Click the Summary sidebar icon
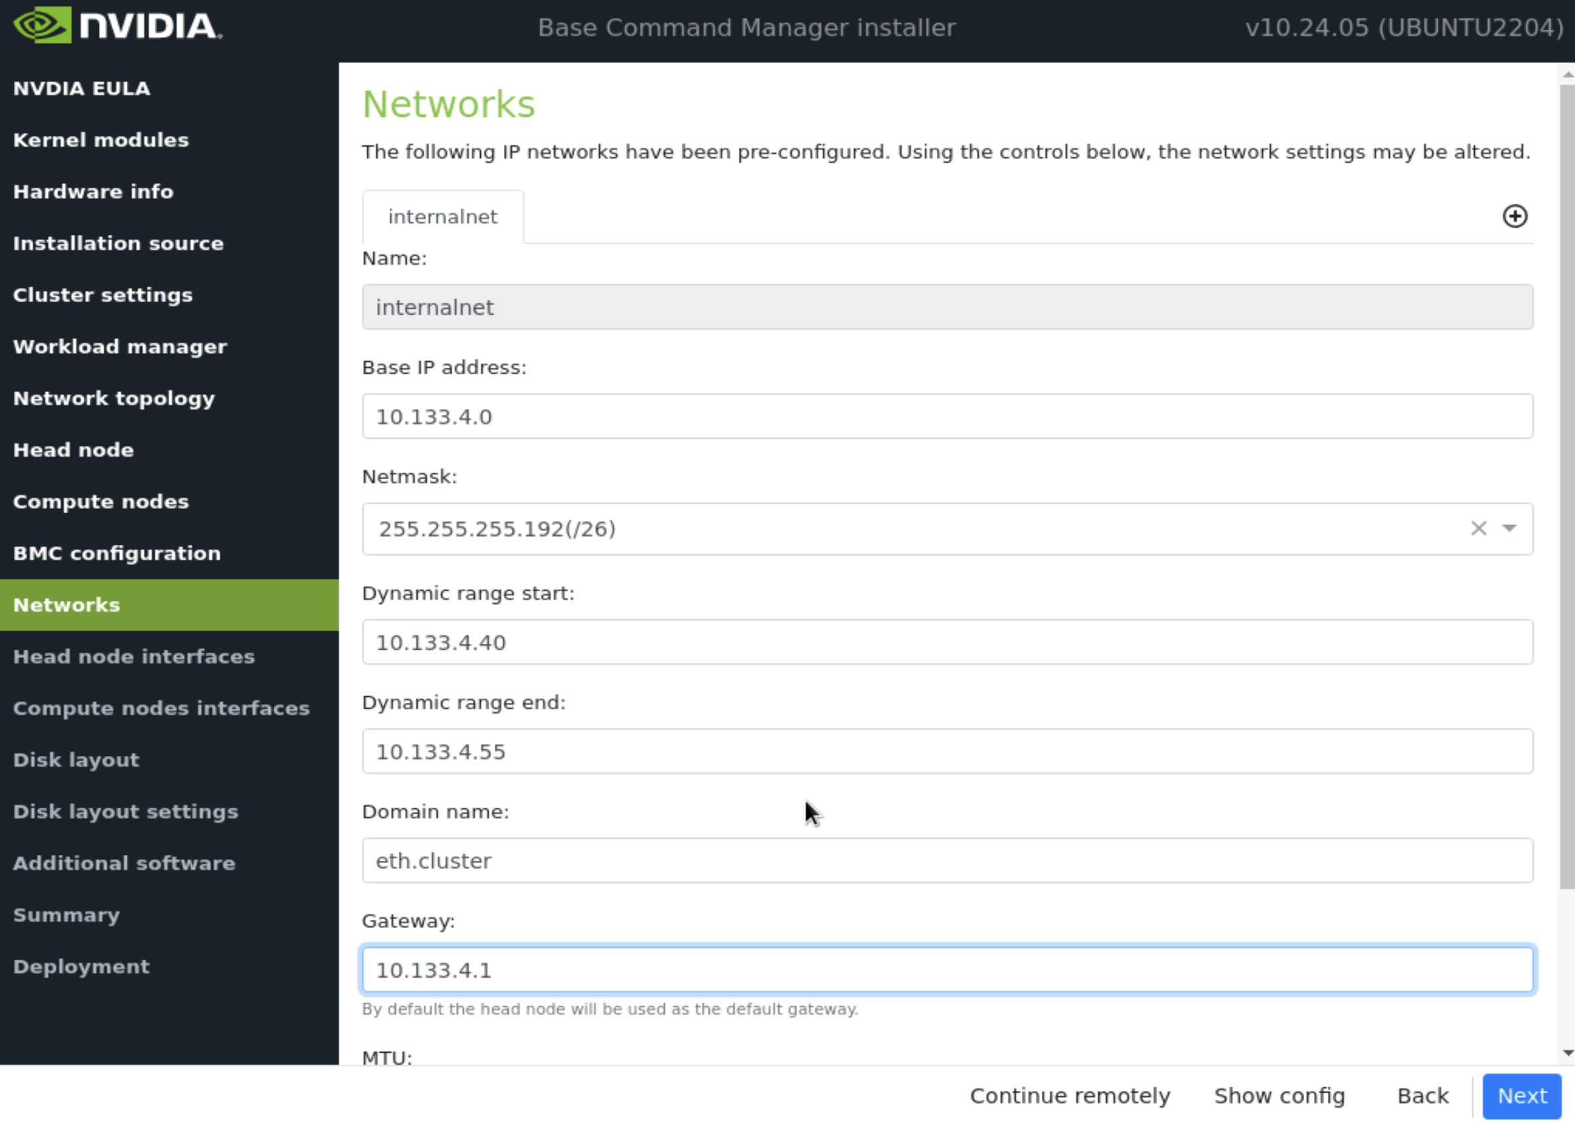 pos(64,914)
